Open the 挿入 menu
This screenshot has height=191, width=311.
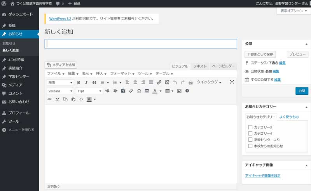(101, 73)
